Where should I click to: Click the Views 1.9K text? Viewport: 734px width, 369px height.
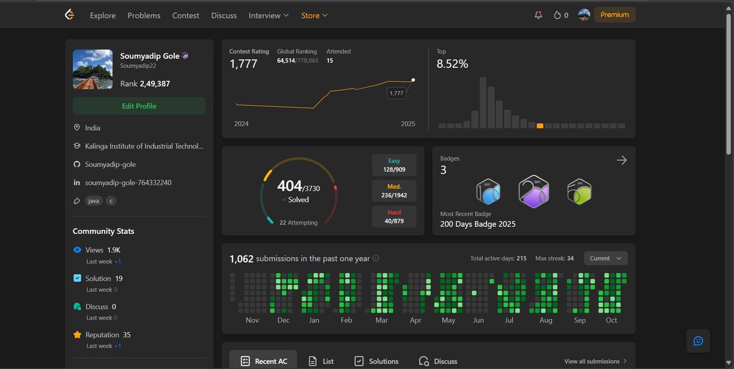(103, 250)
